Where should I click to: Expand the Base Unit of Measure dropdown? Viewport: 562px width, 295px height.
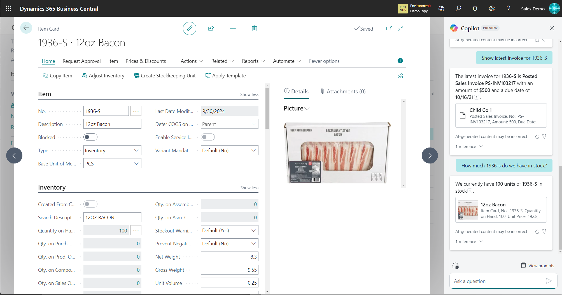pos(112,163)
